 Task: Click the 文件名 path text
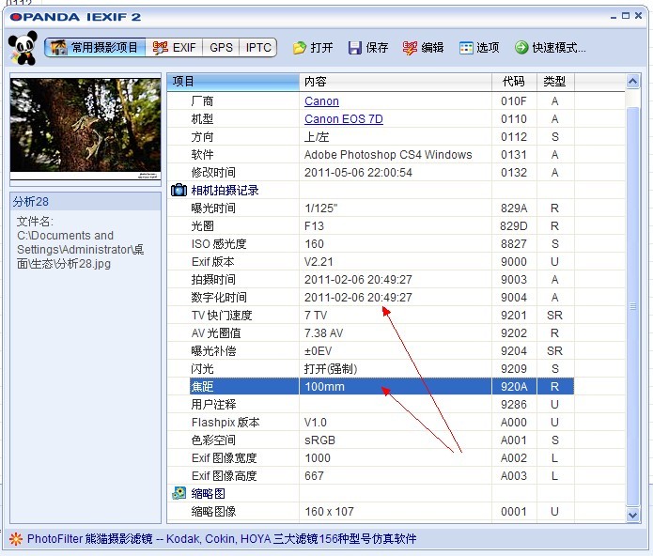(x=80, y=242)
